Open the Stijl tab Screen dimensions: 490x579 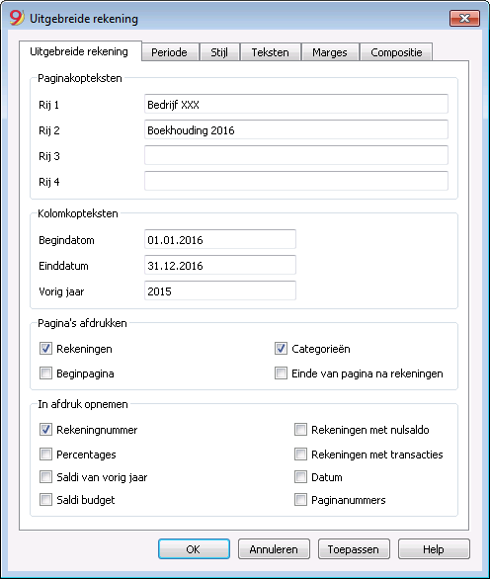point(219,52)
